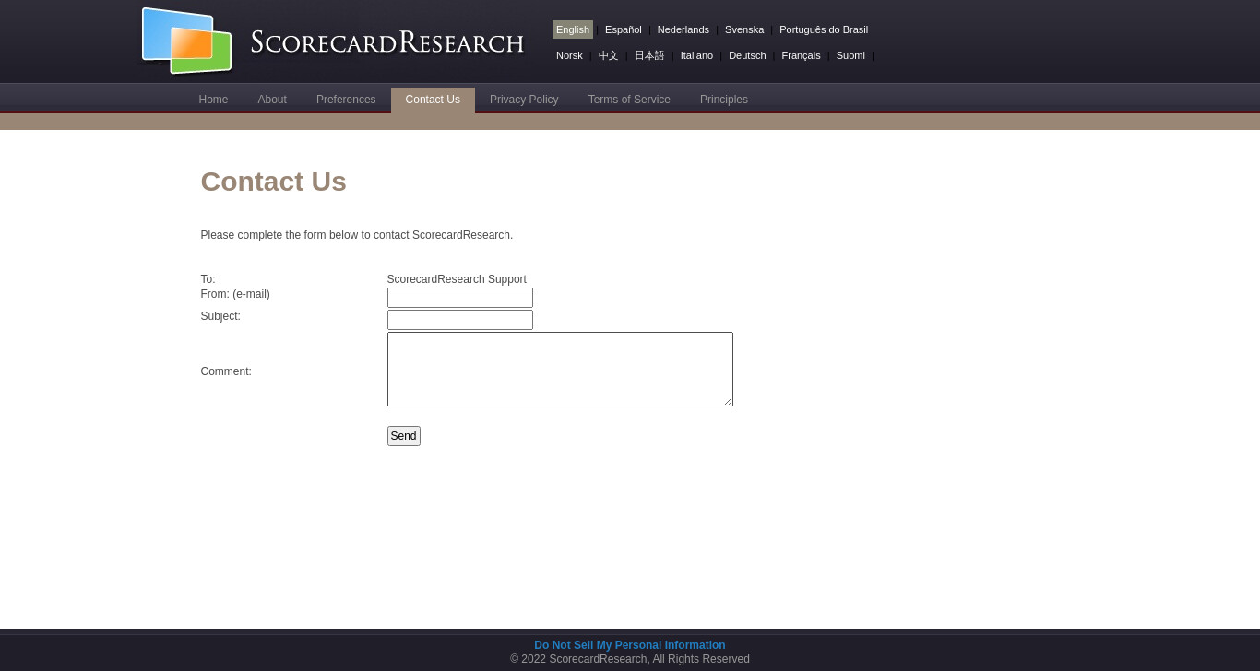Click inside the Comment text area
This screenshot has width=1260, height=671.
(560, 369)
